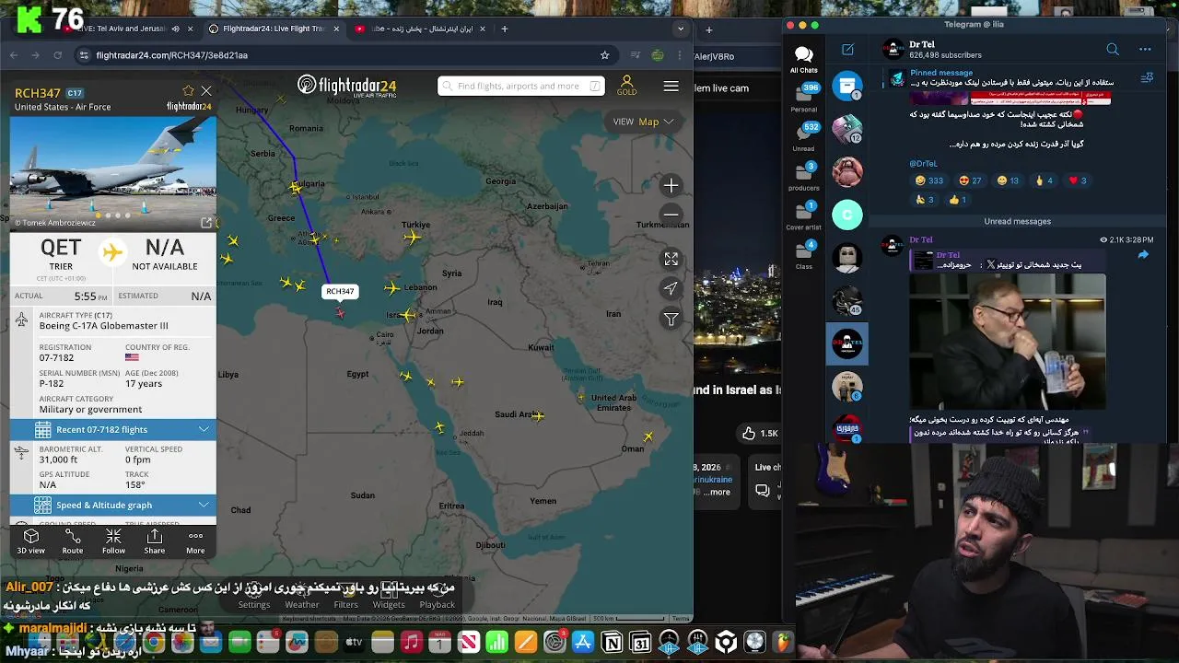
Task: Like the YouTube video with 1.5K
Action: pos(759,433)
